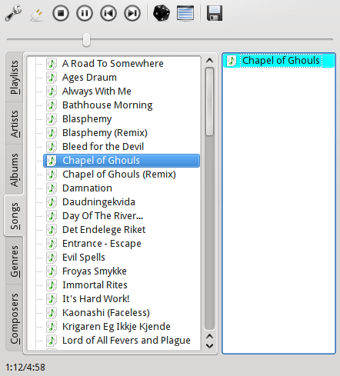Open settings with the wrench icon
340x376 pixels.
13,13
